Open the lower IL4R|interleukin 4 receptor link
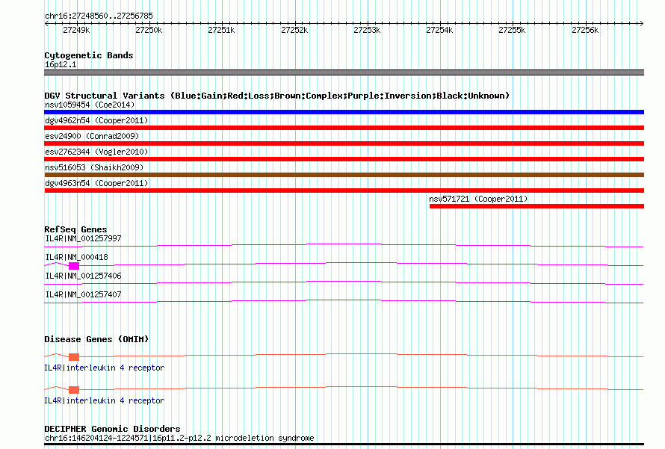 coord(105,400)
